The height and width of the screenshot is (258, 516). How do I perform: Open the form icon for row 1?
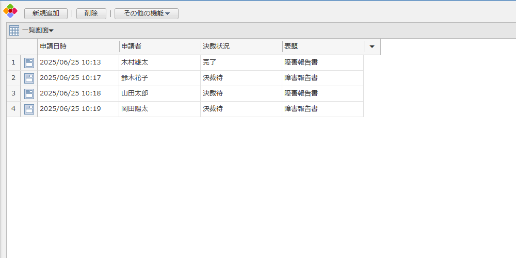[x=29, y=63]
